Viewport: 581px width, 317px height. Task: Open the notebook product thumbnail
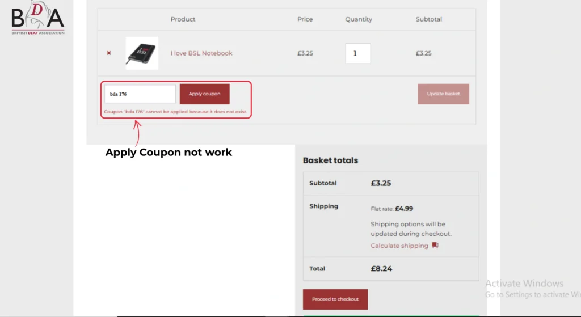click(142, 53)
